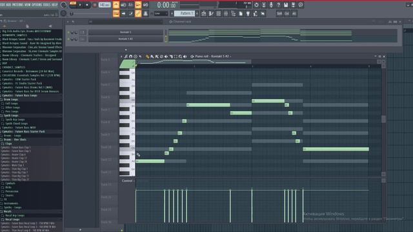Screen dimensions: 413x232
Task: Open the Piano roll view icon
Action: click(x=211, y=14)
